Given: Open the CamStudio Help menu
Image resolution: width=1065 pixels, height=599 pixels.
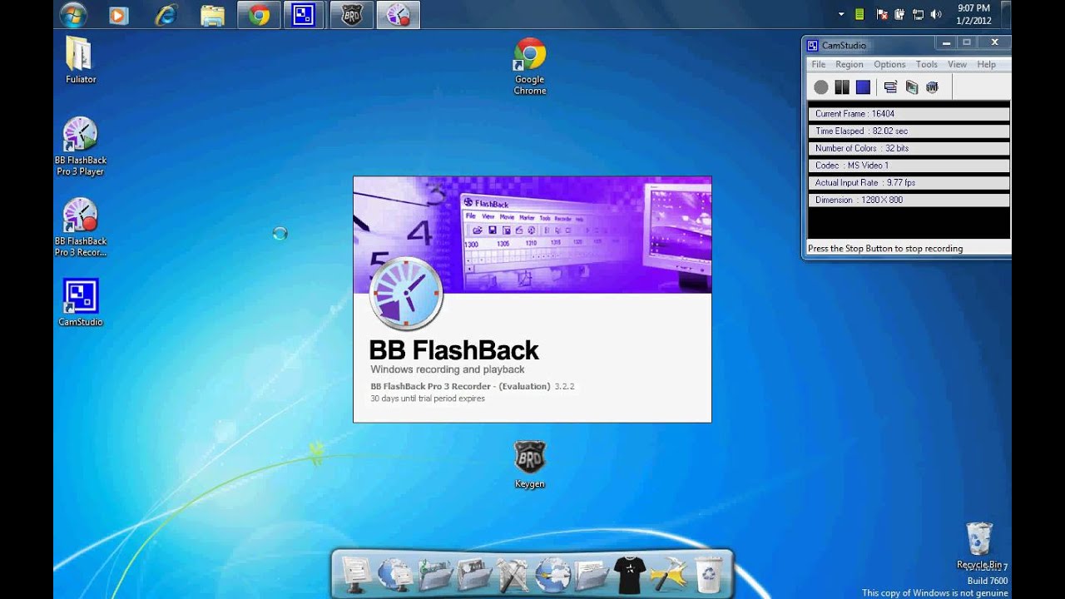Looking at the screenshot, I should [987, 64].
